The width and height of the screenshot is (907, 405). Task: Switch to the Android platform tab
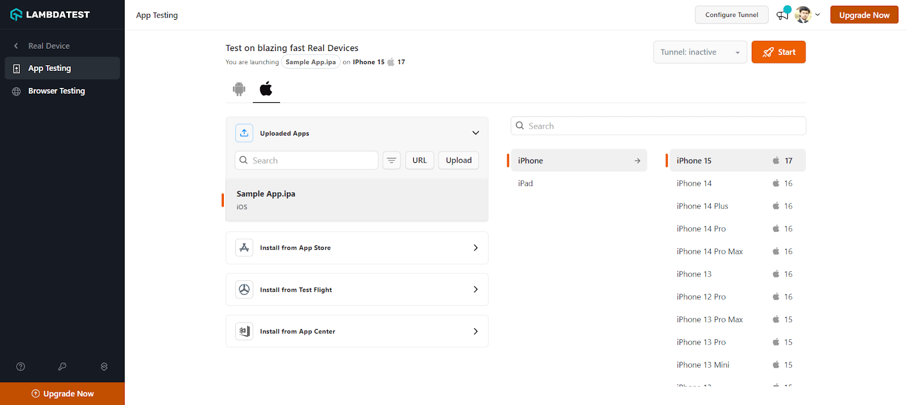tap(239, 89)
